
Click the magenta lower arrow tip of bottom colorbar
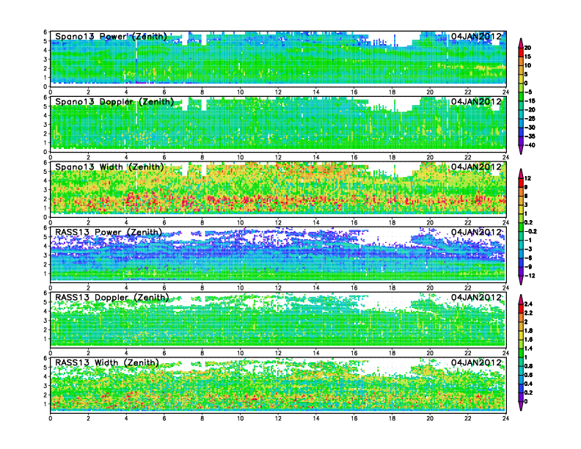(x=521, y=406)
